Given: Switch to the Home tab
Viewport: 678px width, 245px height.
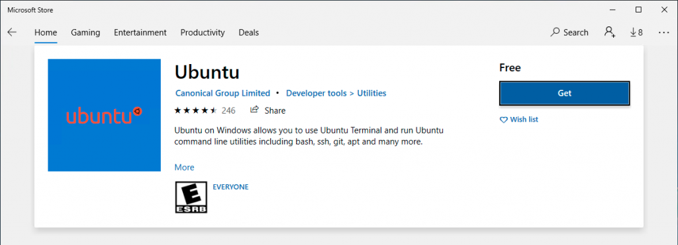Looking at the screenshot, I should (x=46, y=32).
